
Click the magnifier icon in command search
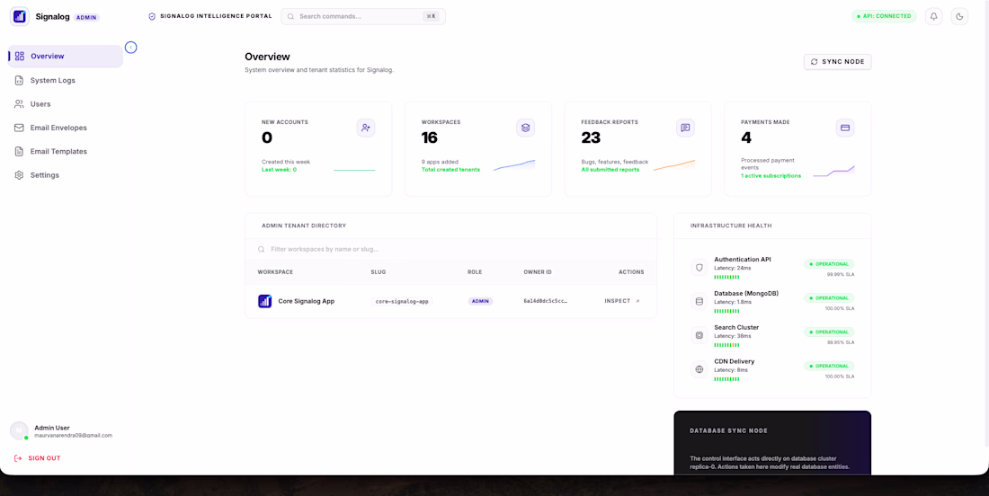(x=290, y=16)
